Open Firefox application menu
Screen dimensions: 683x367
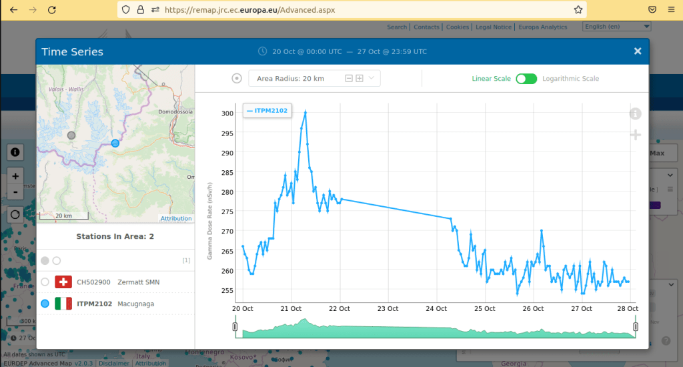point(670,10)
